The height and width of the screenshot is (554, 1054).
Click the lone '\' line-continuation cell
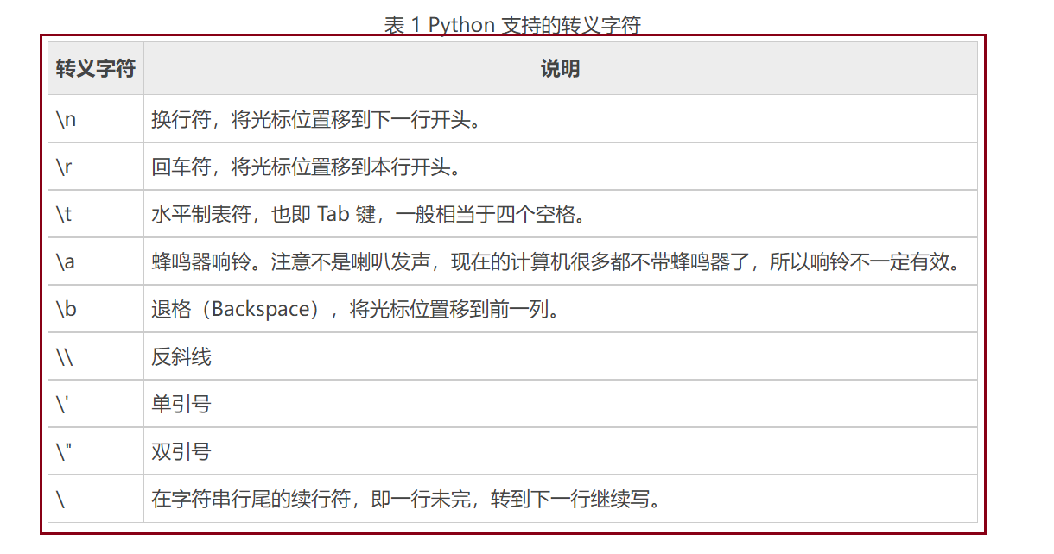click(x=96, y=499)
